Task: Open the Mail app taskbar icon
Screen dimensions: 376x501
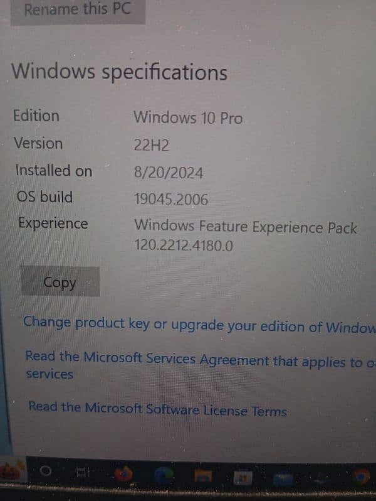Action: click(x=283, y=479)
